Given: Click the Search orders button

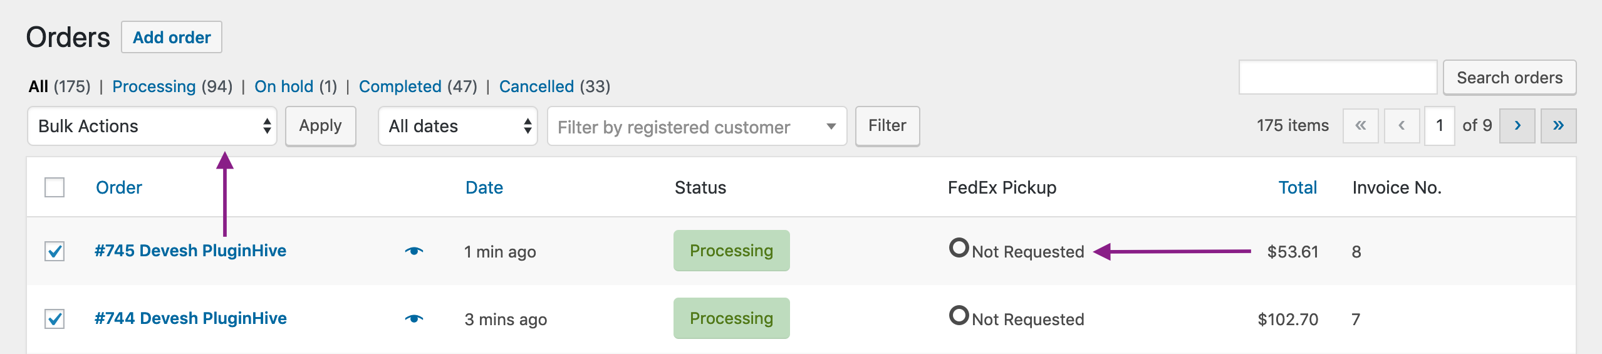Looking at the screenshot, I should pos(1509,78).
